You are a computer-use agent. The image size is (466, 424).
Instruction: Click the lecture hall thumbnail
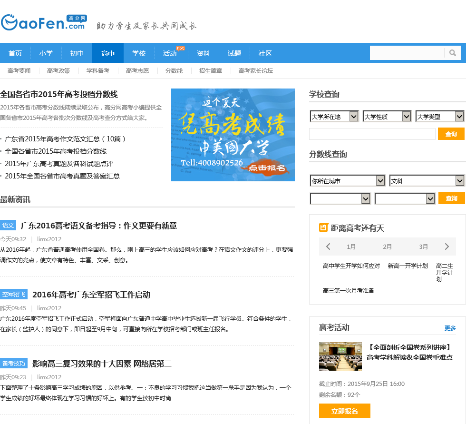click(340, 356)
